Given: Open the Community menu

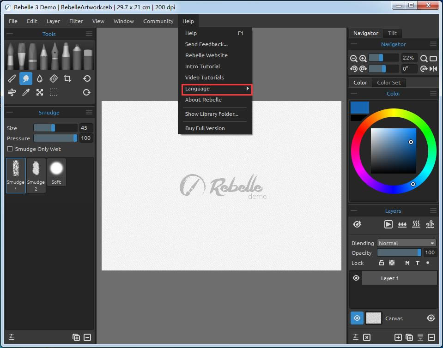Looking at the screenshot, I should pyautogui.click(x=158, y=21).
